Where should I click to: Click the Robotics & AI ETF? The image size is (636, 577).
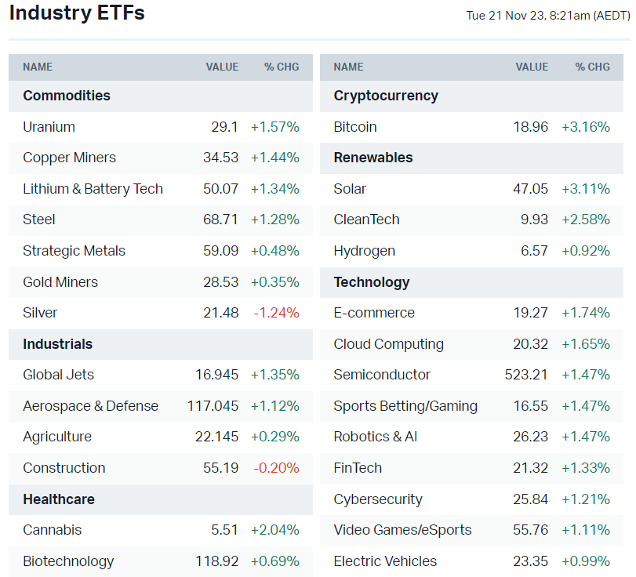click(375, 437)
